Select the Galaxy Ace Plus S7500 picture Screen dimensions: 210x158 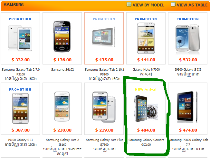tap(104, 107)
